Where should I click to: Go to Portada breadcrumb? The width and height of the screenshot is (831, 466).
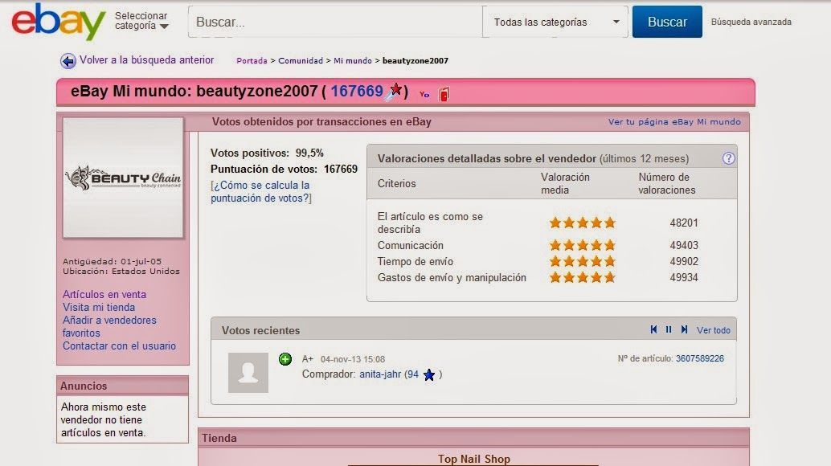[x=252, y=61]
